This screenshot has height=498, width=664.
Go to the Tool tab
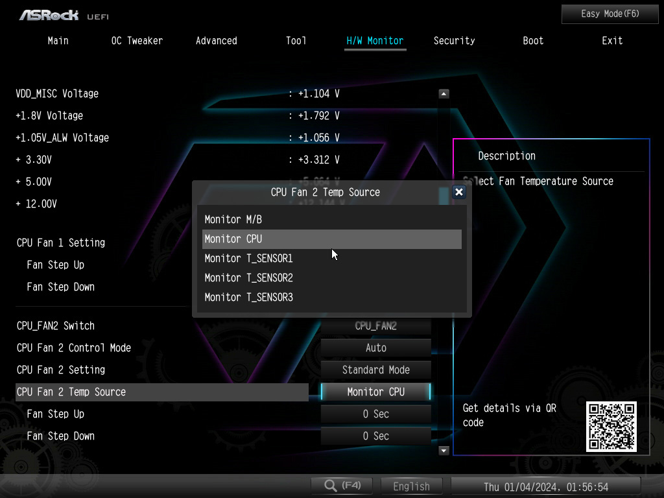[296, 41]
